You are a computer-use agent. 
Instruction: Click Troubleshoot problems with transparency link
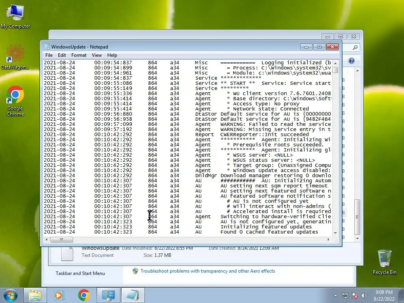(x=208, y=271)
